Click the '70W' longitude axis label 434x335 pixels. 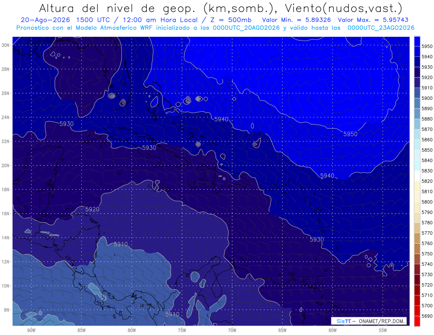(232, 330)
